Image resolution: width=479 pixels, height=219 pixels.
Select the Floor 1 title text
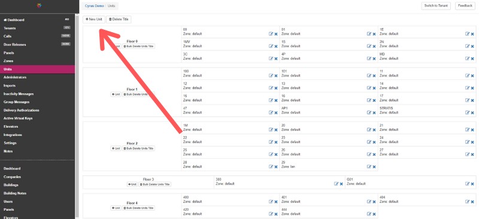tap(132, 90)
